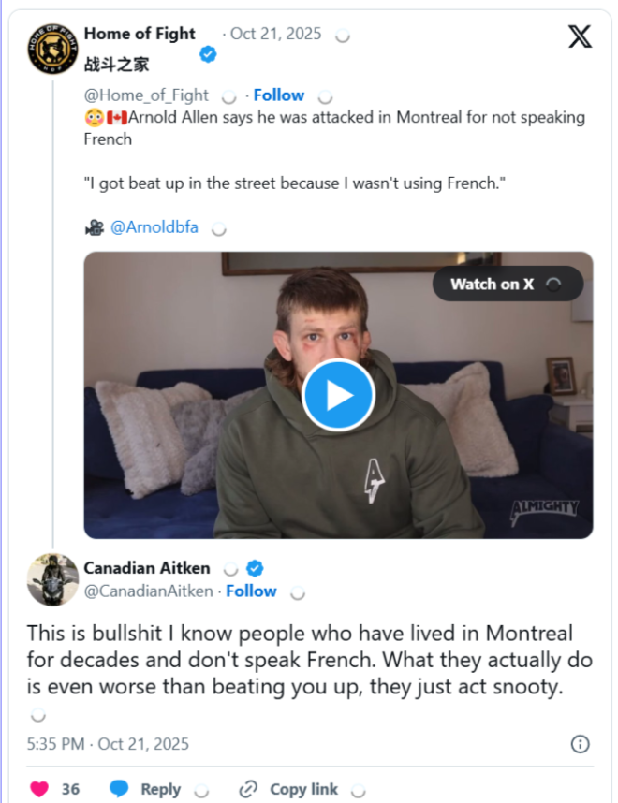
Task: Follow the @Home_of_Fight account
Action: tap(278, 95)
